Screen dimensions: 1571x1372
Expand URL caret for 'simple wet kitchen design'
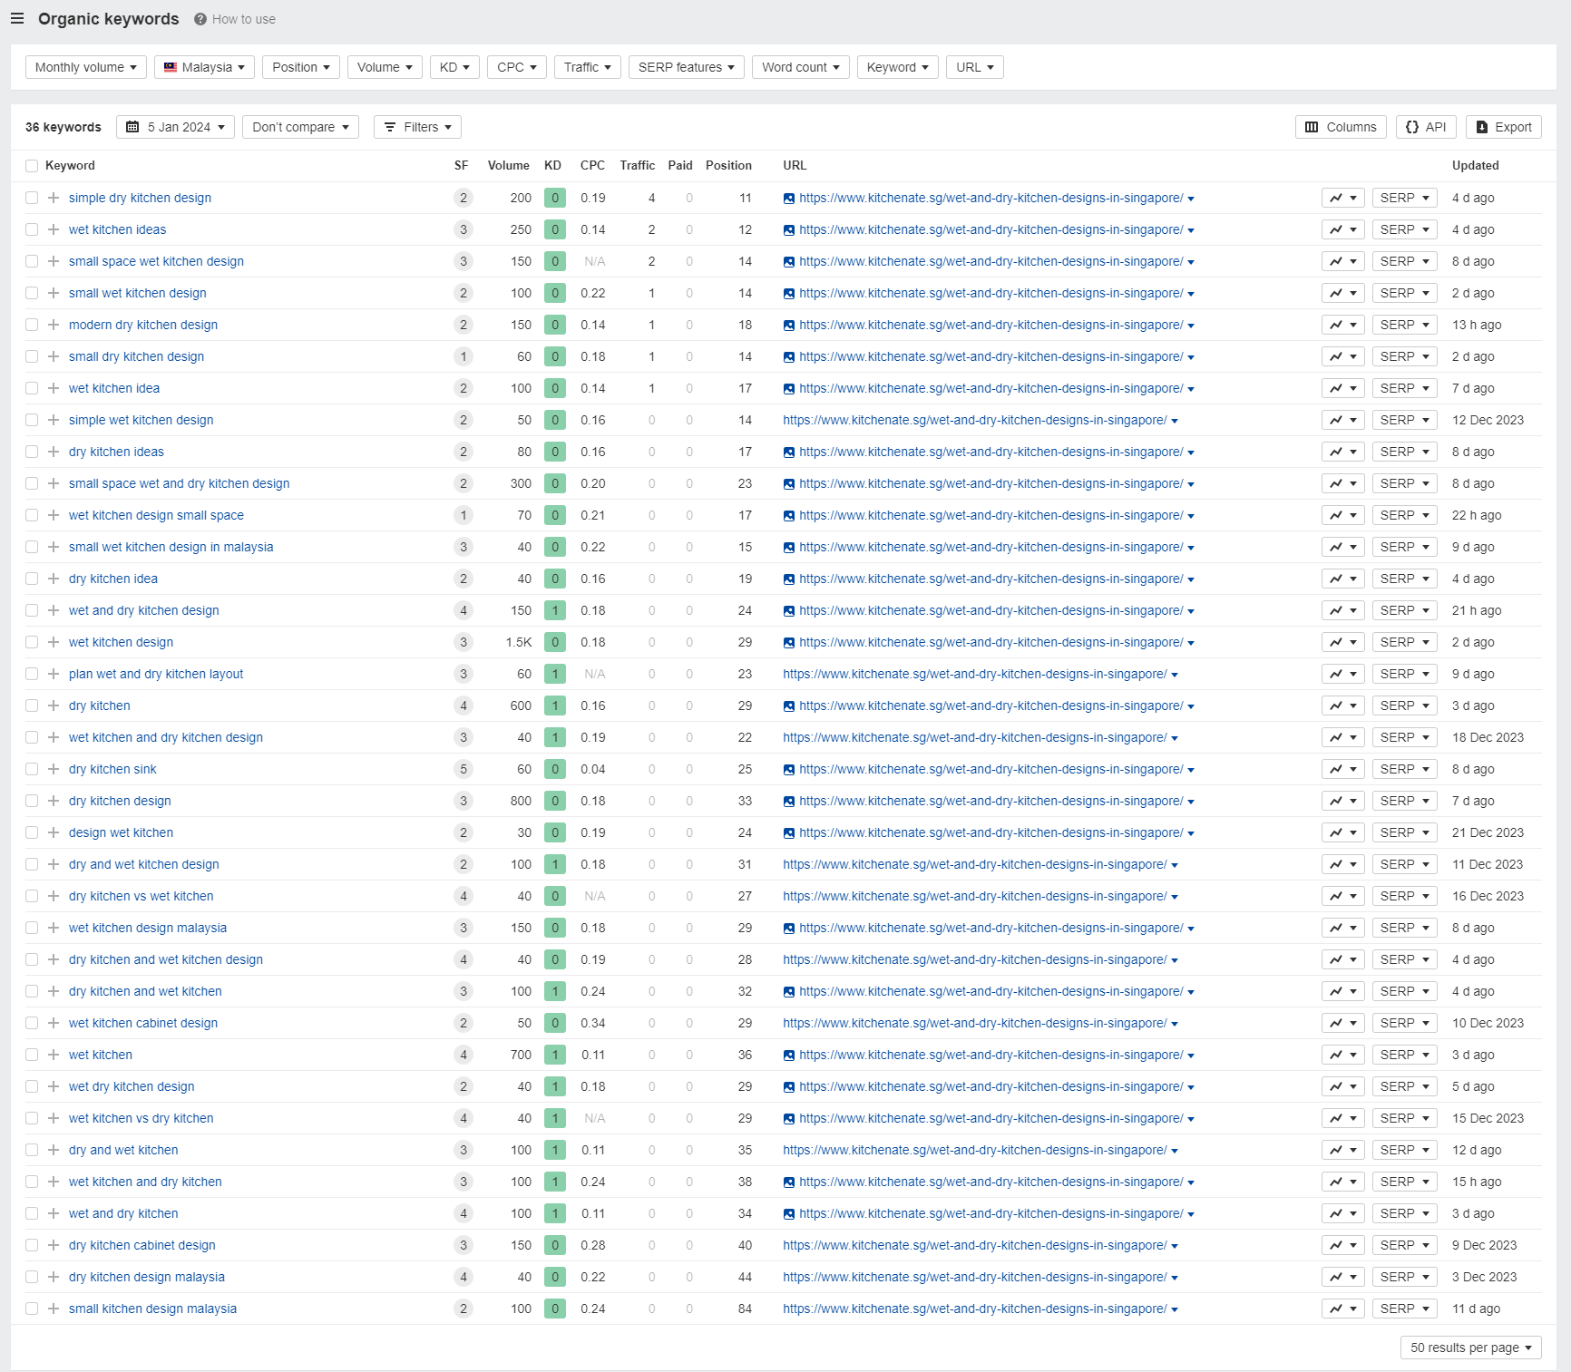[1175, 421]
